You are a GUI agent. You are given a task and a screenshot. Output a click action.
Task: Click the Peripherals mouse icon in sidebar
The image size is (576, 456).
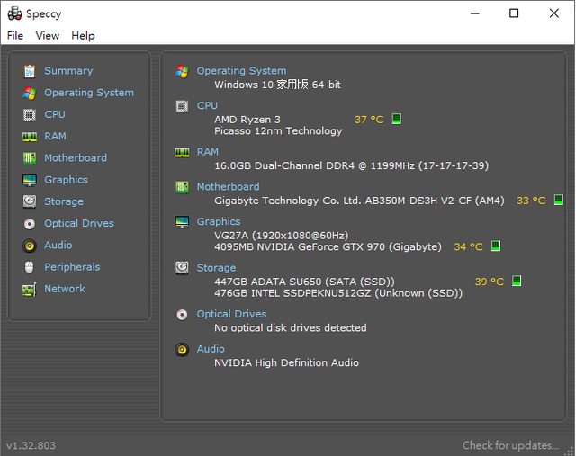coord(30,267)
